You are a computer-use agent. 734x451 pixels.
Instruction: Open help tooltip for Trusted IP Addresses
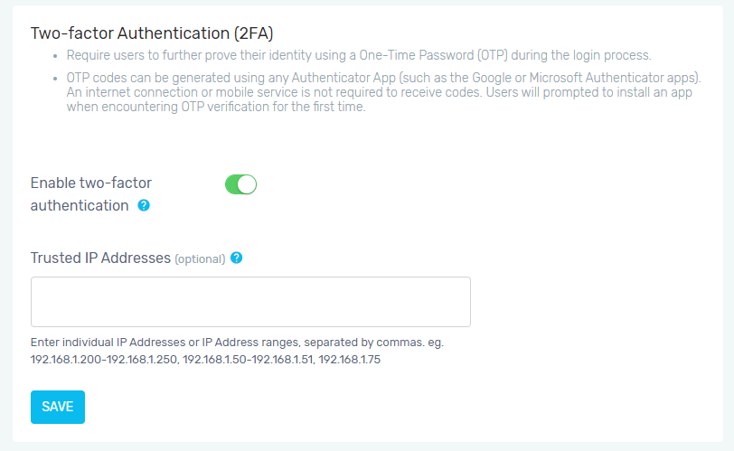point(237,258)
